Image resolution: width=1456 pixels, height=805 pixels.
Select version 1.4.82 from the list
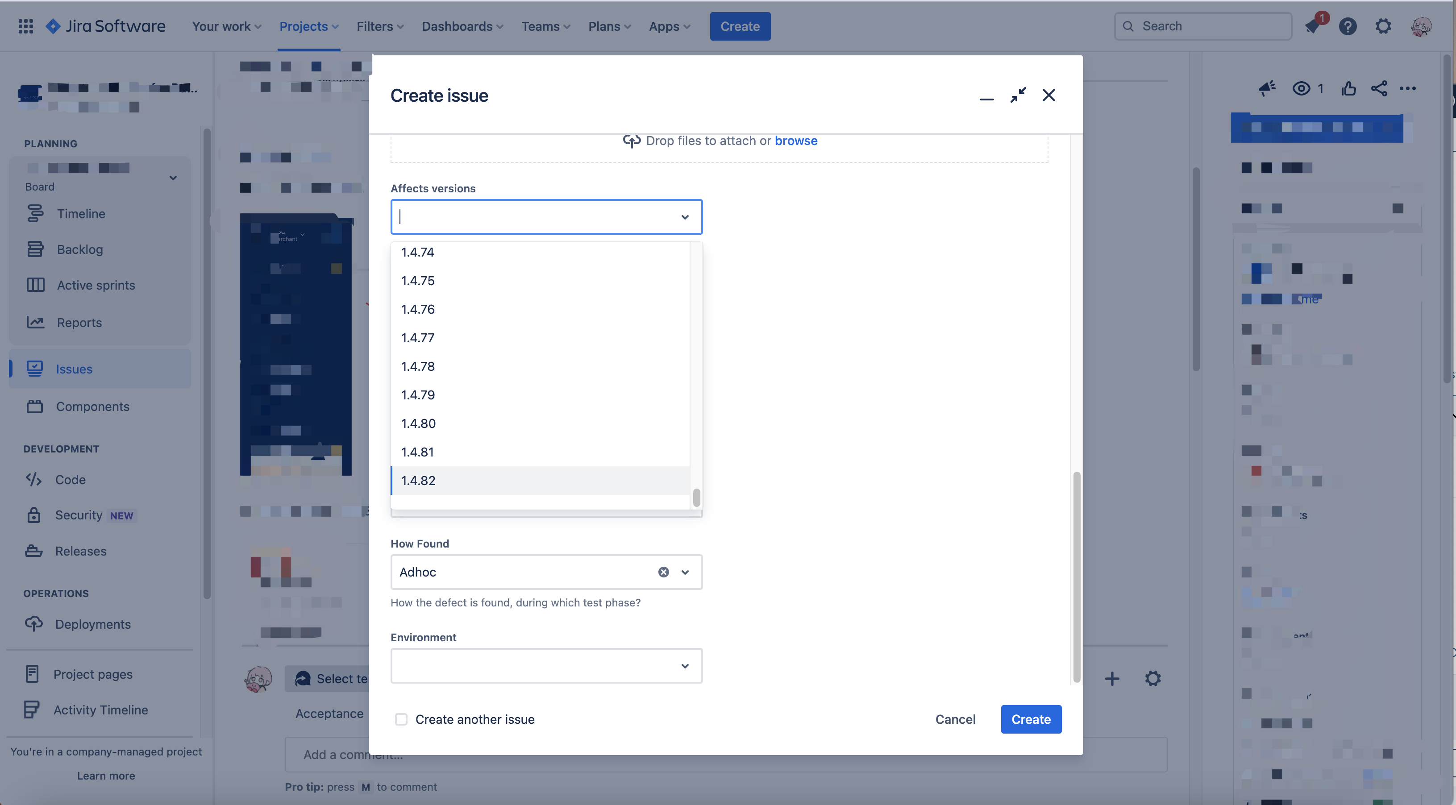coord(540,481)
